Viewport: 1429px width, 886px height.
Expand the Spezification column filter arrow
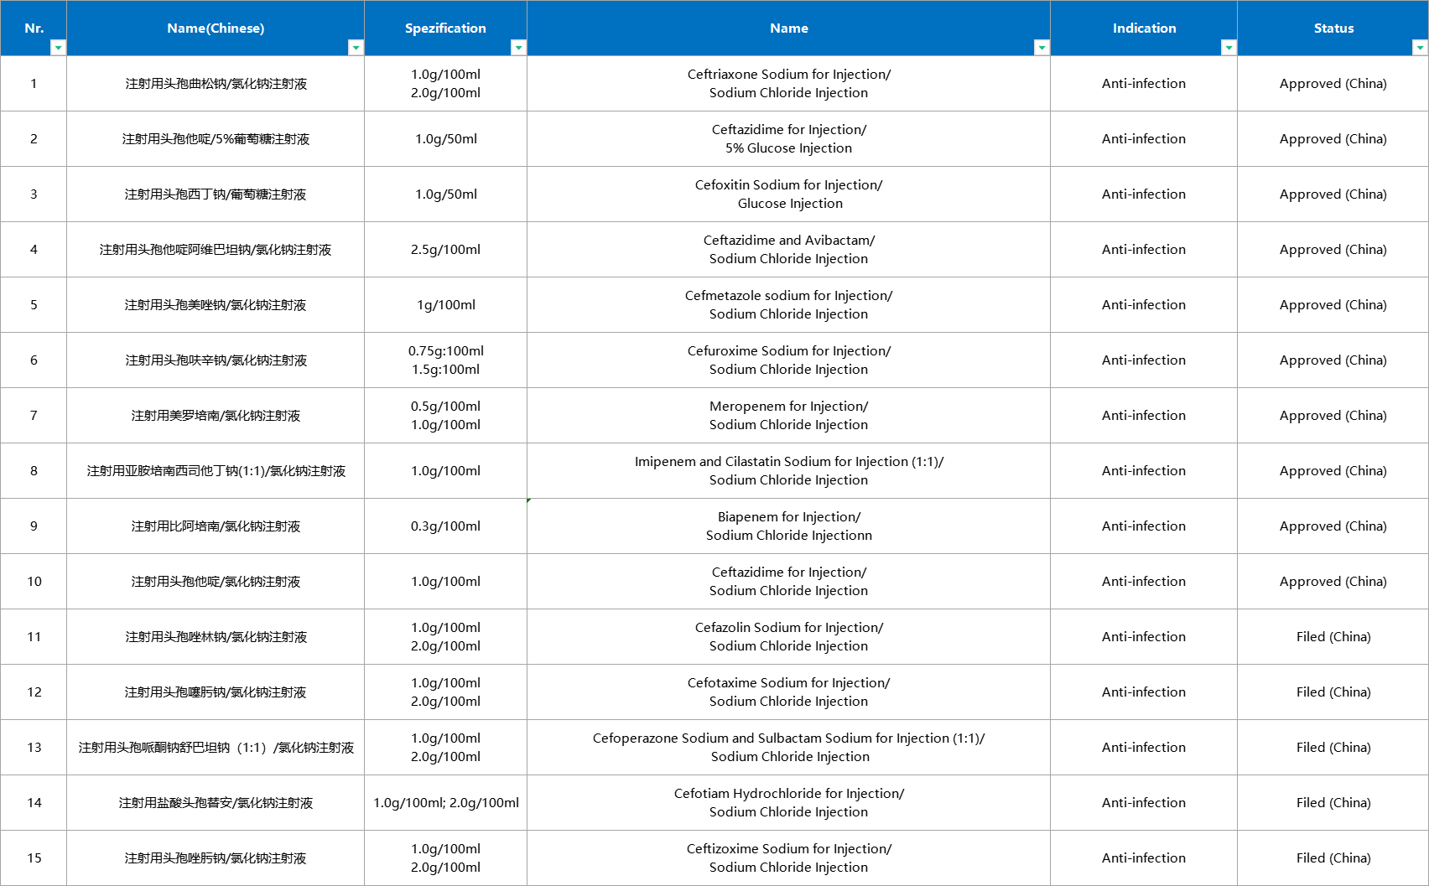pyautogui.click(x=518, y=48)
